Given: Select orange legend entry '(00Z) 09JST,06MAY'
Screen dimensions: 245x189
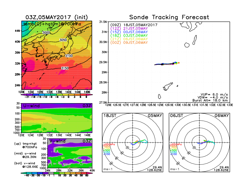Looking at the screenshot, I should click(x=129, y=43).
